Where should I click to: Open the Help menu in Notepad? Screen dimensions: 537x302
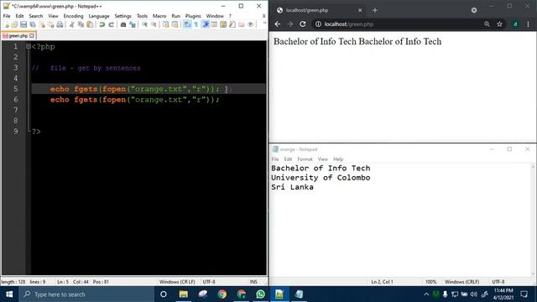(x=338, y=159)
